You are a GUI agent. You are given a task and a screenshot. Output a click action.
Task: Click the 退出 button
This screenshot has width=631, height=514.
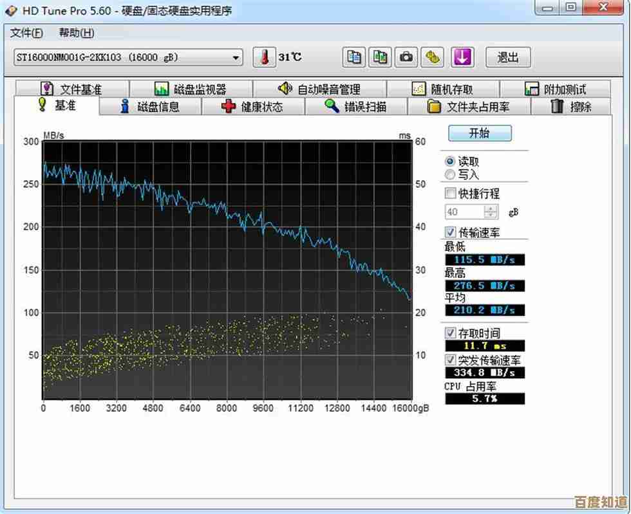[x=507, y=57]
